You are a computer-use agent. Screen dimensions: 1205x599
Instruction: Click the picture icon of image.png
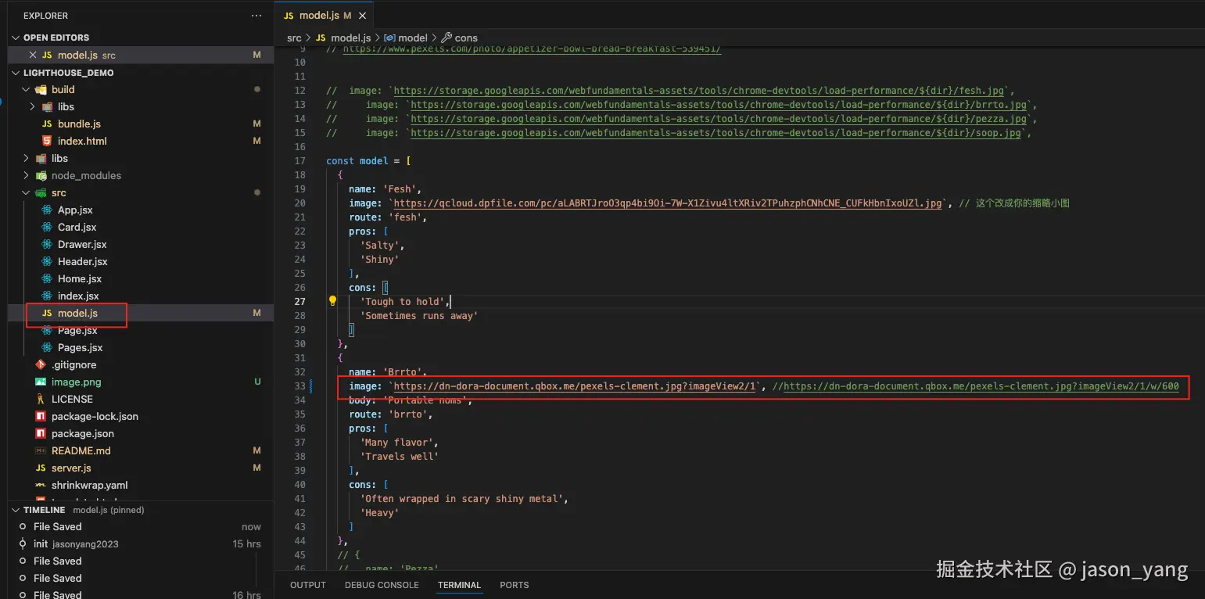pos(41,382)
